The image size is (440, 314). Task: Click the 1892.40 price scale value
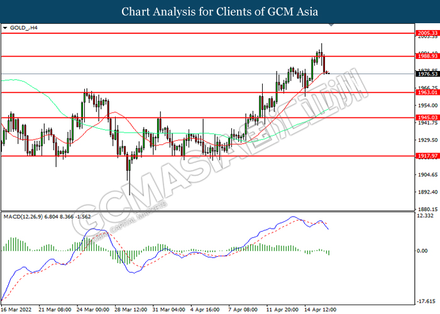click(427, 192)
